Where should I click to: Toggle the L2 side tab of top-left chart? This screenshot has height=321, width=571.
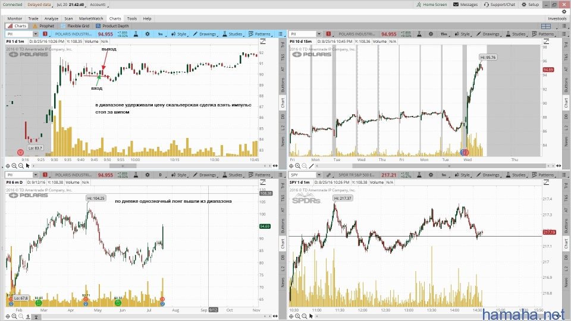coord(283,128)
